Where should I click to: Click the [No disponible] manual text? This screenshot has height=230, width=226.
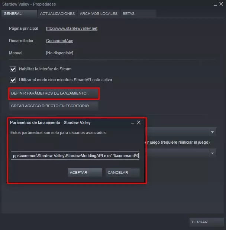tap(59, 53)
